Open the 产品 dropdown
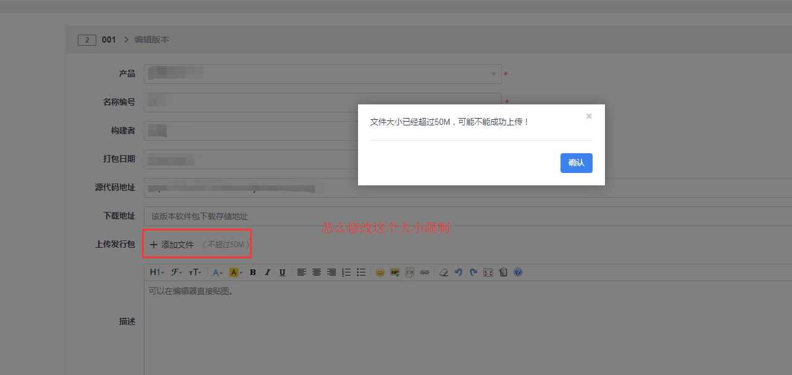Image resolution: width=792 pixels, height=375 pixels. tap(323, 74)
